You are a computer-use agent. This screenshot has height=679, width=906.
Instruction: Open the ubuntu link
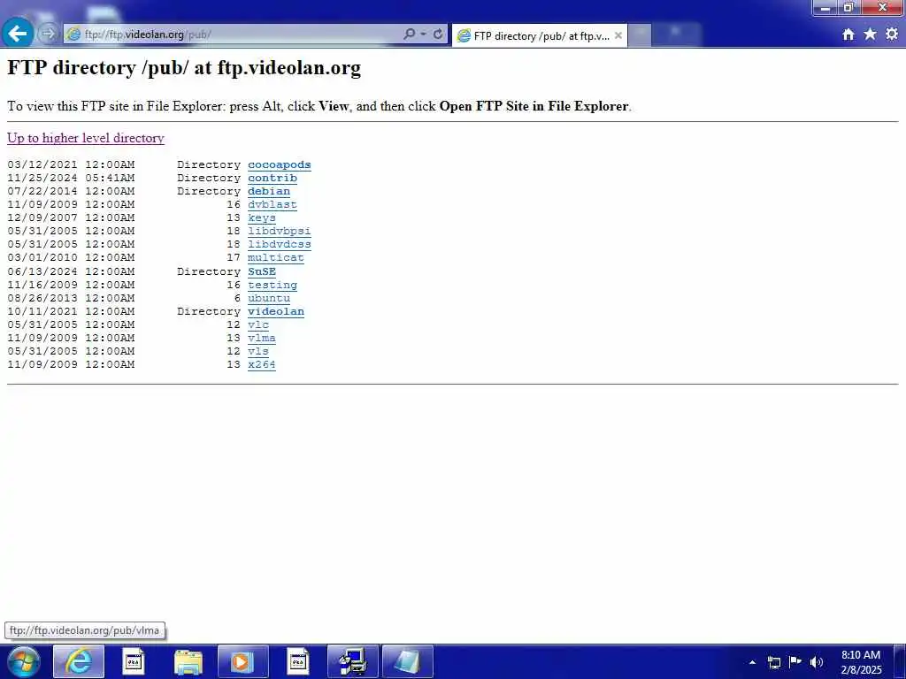(x=269, y=298)
